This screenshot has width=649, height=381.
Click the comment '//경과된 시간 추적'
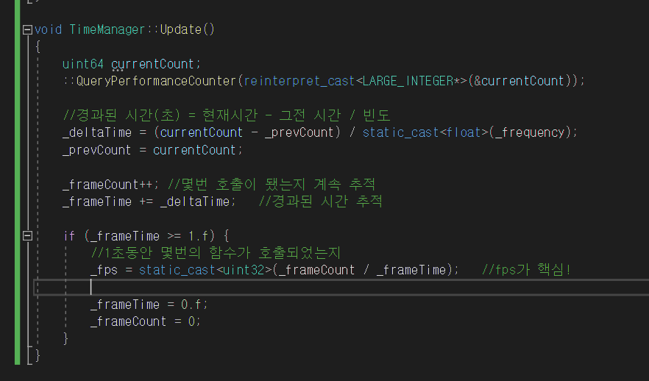[x=320, y=202]
